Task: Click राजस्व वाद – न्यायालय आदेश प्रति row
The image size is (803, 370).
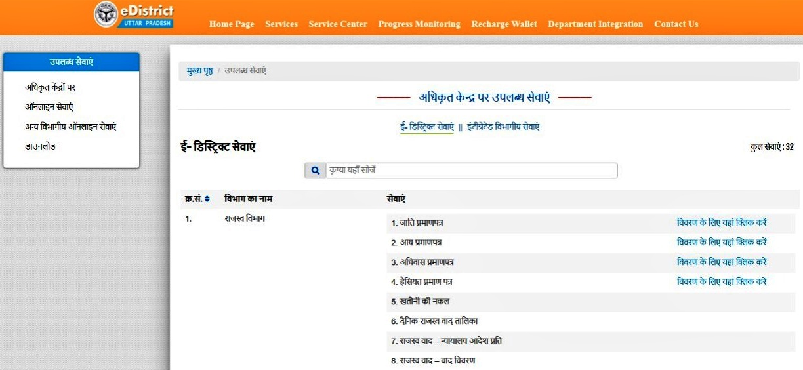Action: 590,341
